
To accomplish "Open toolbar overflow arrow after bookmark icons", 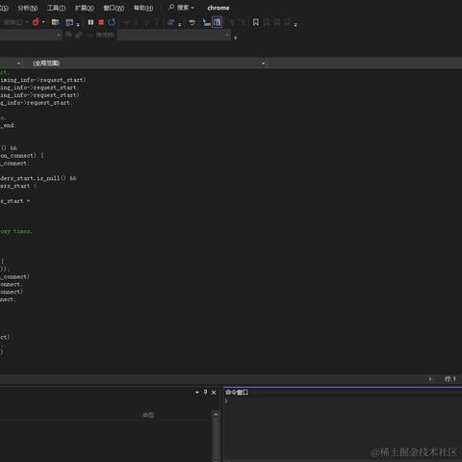I will point(295,24).
